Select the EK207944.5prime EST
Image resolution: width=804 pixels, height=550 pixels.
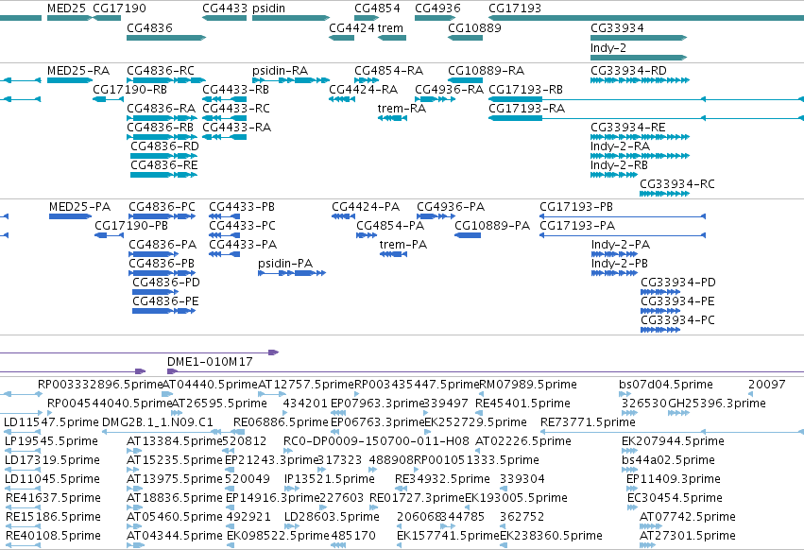673,441
